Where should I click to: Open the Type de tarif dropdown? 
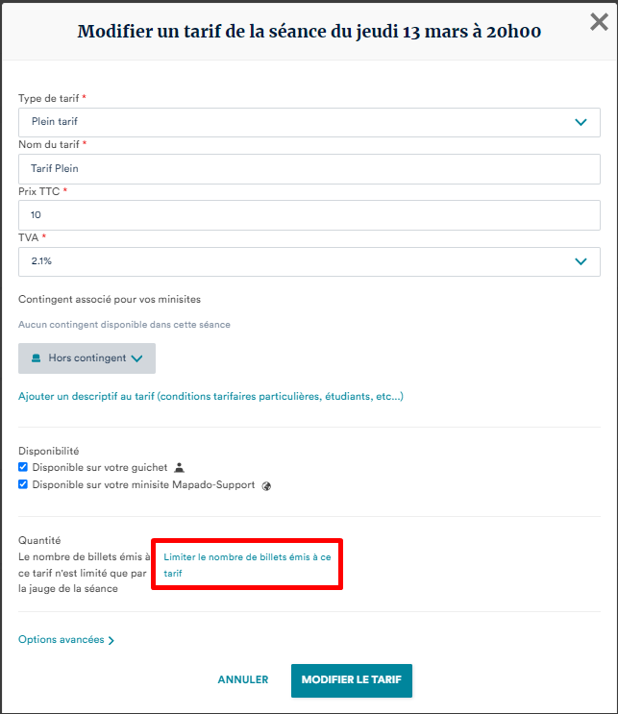click(x=308, y=122)
